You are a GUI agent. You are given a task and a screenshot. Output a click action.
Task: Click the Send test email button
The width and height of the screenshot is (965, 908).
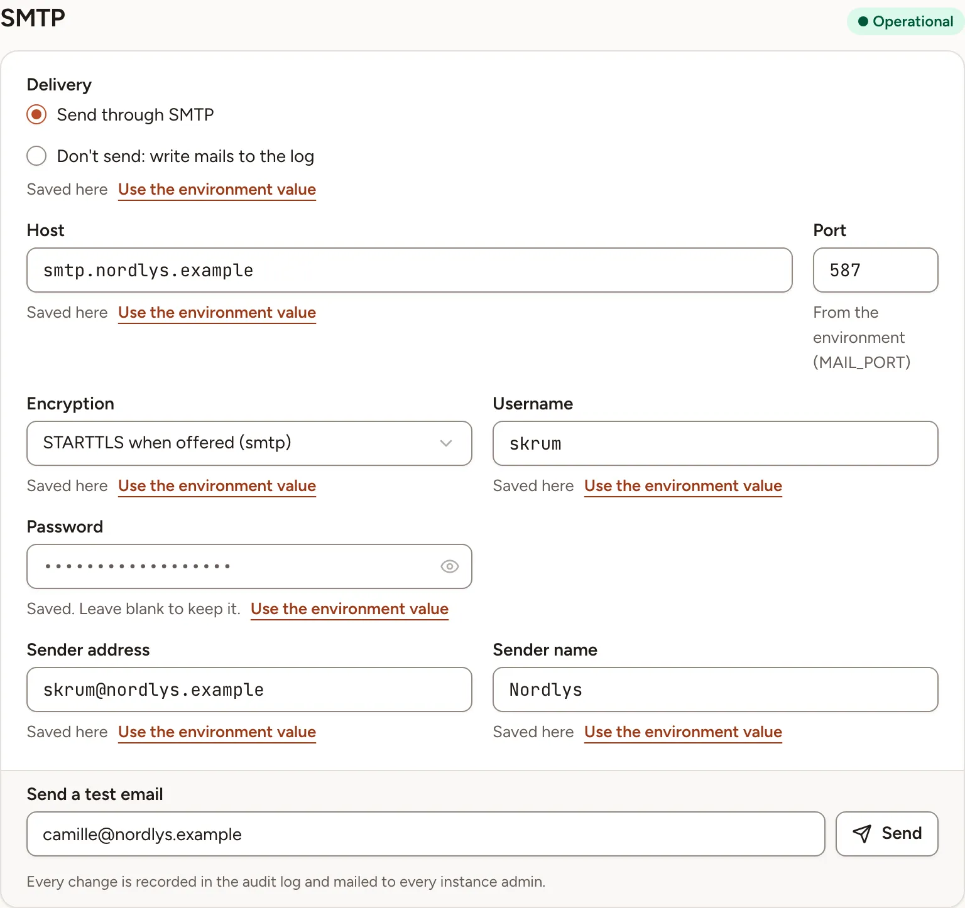[x=887, y=834]
